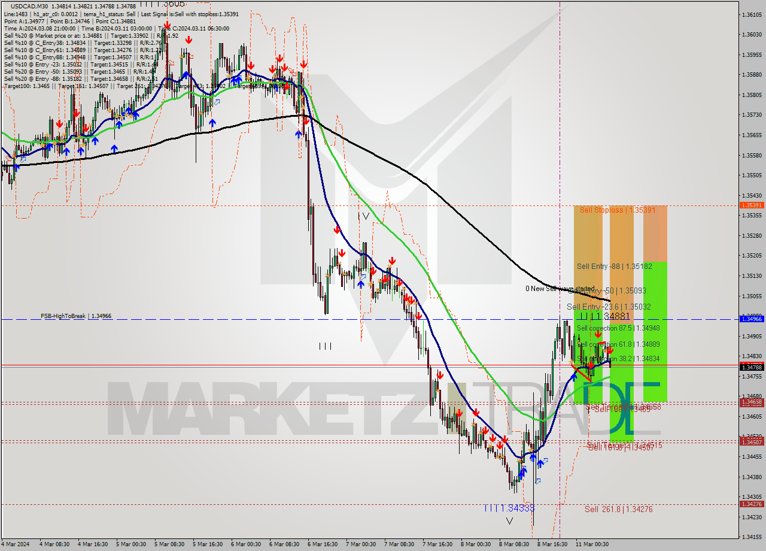Click the 1.34155 price axis value

pos(752,537)
